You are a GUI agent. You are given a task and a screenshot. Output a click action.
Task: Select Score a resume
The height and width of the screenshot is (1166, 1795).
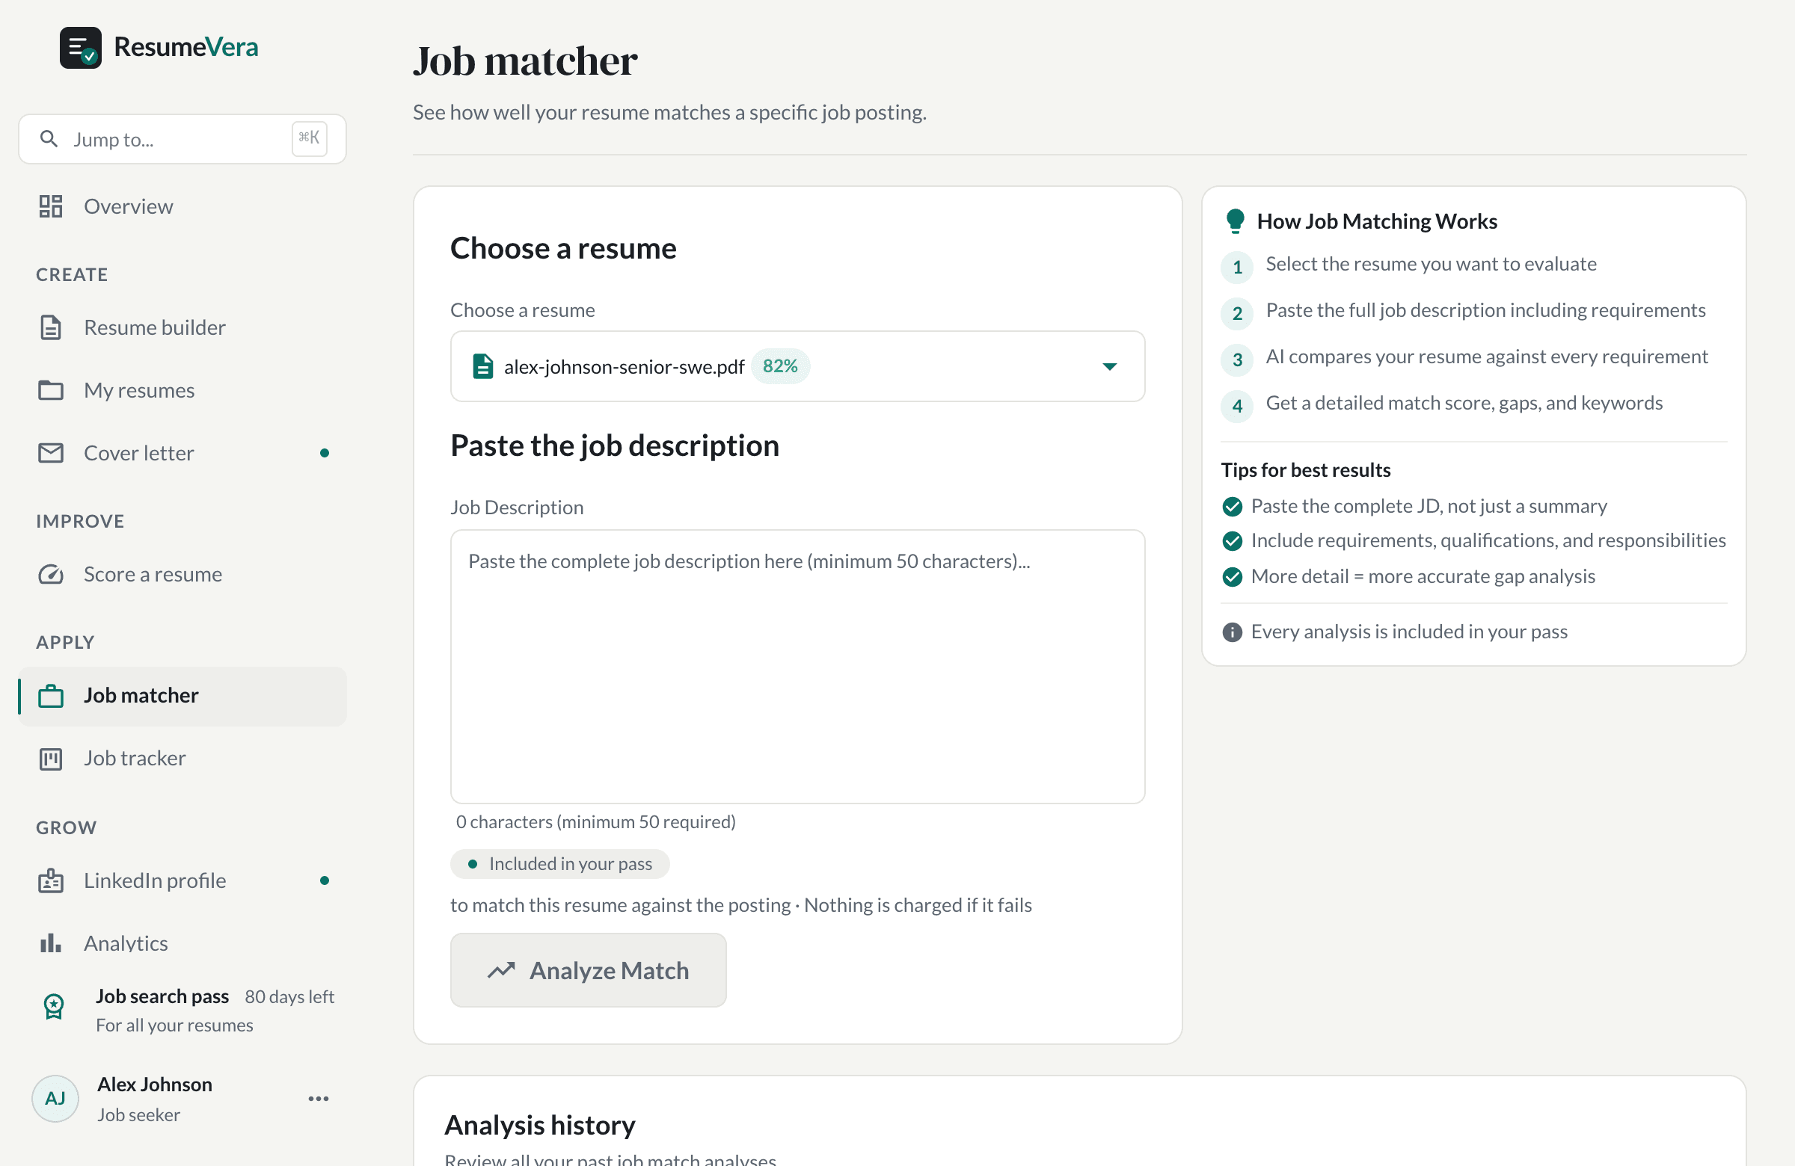click(182, 573)
